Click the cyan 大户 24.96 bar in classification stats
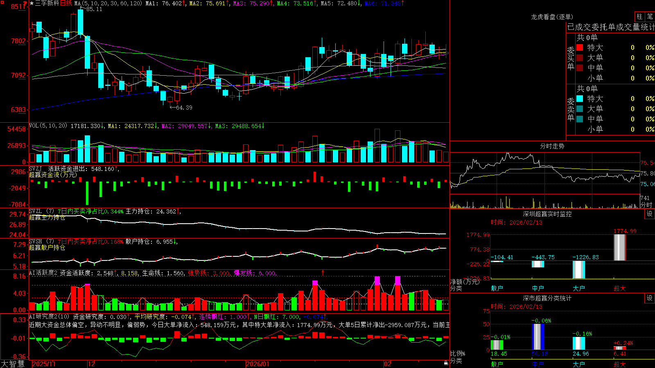Viewport: 655px width, 368px height. (579, 343)
